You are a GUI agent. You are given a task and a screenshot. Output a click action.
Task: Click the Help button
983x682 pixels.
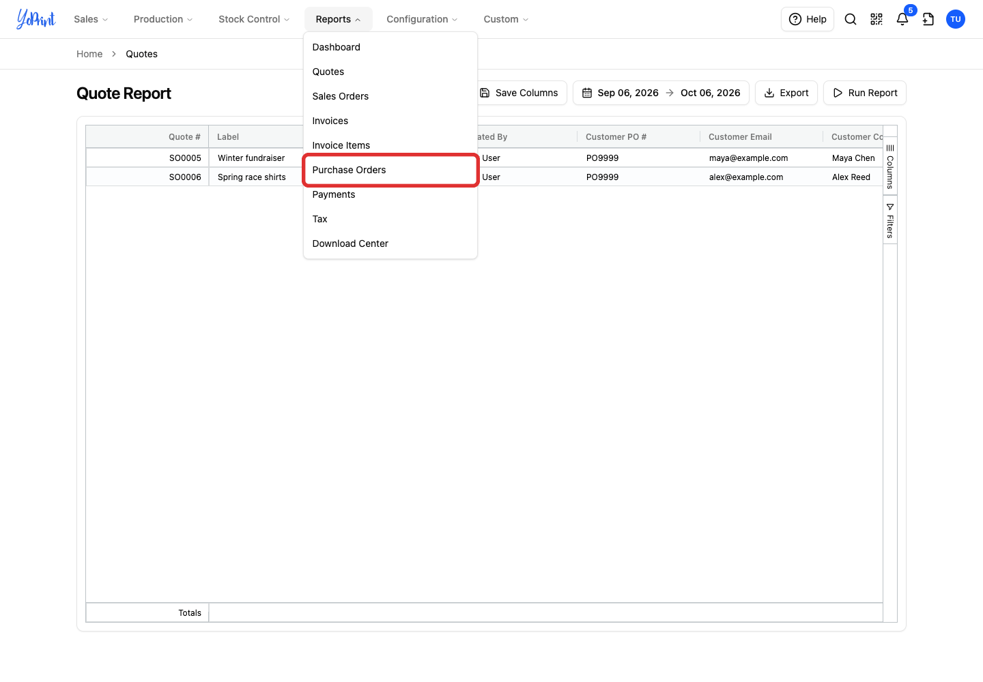[808, 19]
